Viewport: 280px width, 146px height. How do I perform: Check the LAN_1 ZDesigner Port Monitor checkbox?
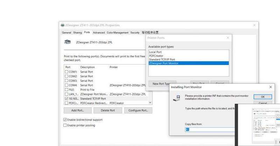tap(66, 94)
